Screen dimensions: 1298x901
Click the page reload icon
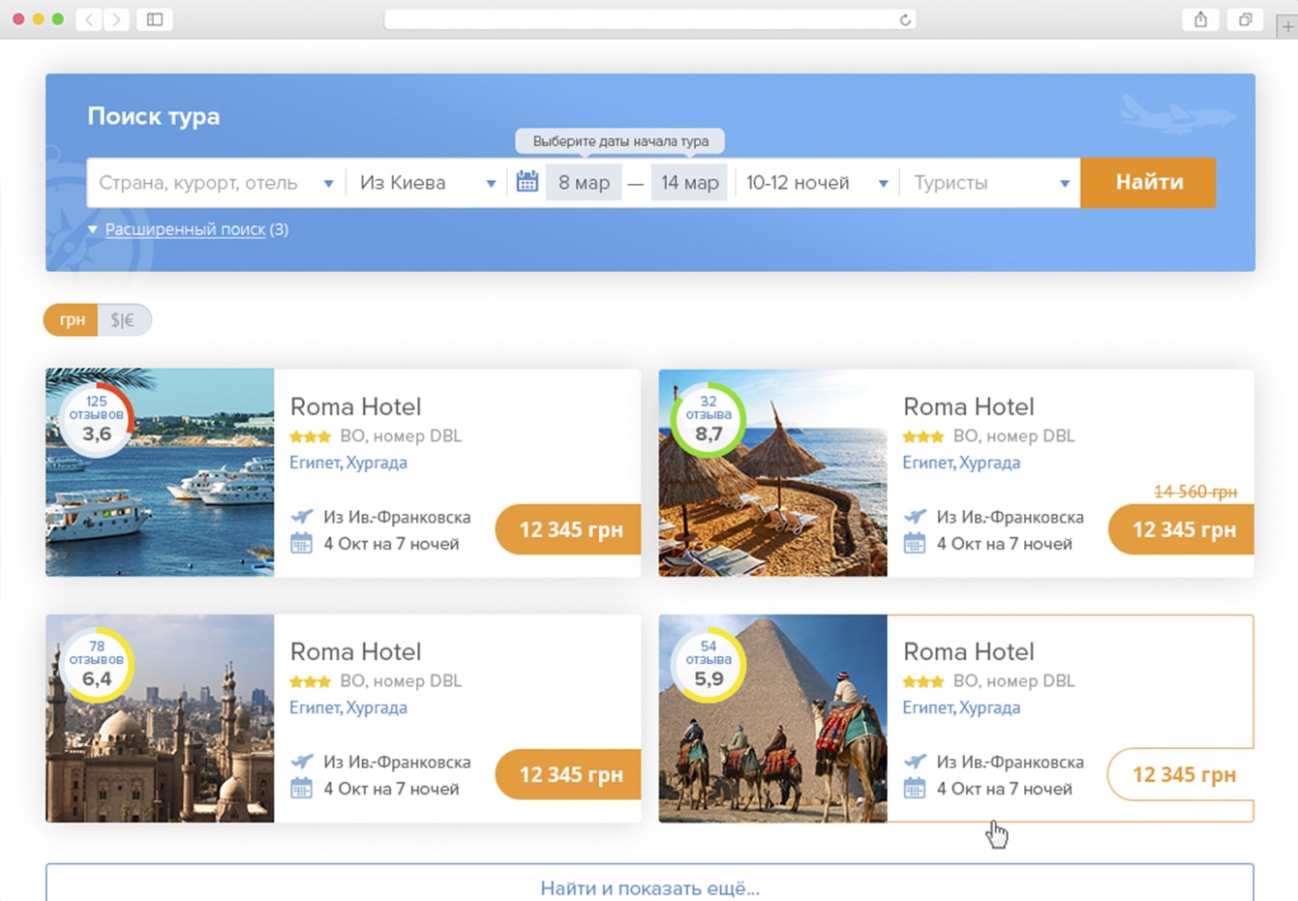(905, 19)
